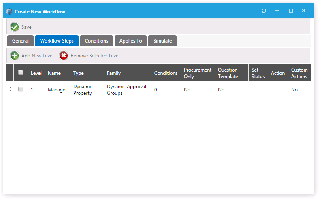Select the Simulate tab

(x=162, y=41)
